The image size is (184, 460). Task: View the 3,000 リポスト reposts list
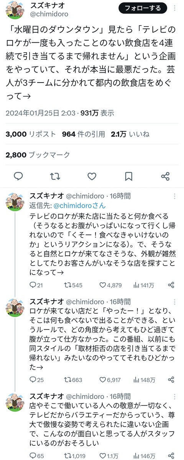31,134
